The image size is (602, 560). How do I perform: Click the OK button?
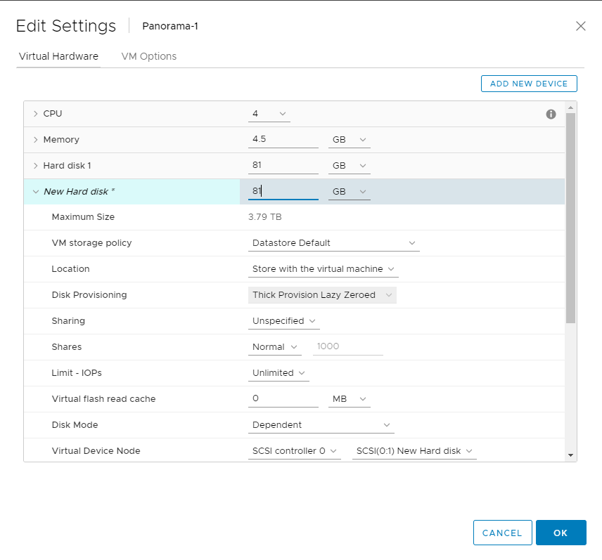(x=561, y=532)
